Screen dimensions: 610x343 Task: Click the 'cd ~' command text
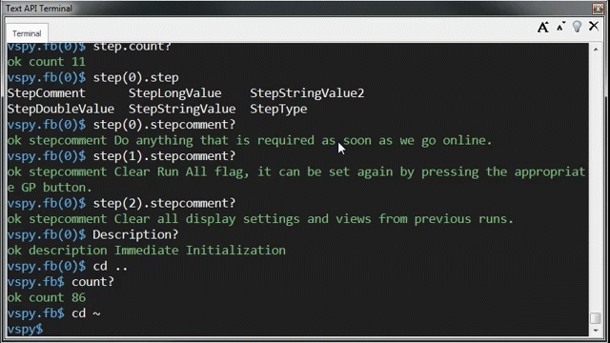87,313
